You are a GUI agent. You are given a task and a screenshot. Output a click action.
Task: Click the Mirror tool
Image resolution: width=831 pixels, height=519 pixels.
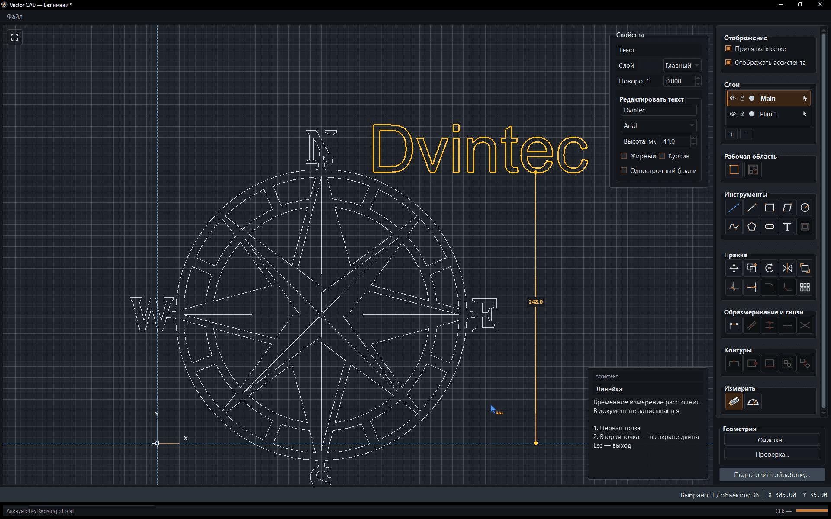pos(787,269)
